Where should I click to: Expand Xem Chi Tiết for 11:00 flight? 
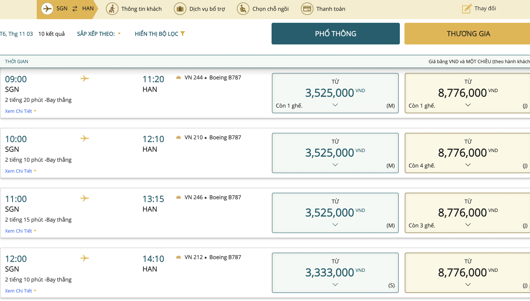(x=21, y=231)
